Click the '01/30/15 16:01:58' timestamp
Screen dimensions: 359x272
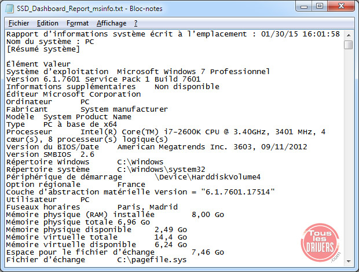pos(300,34)
